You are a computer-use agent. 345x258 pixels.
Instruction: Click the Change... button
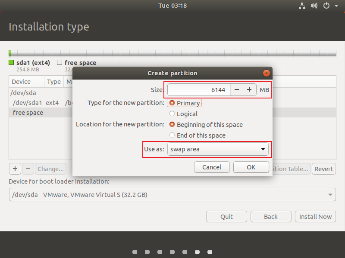pos(50,169)
